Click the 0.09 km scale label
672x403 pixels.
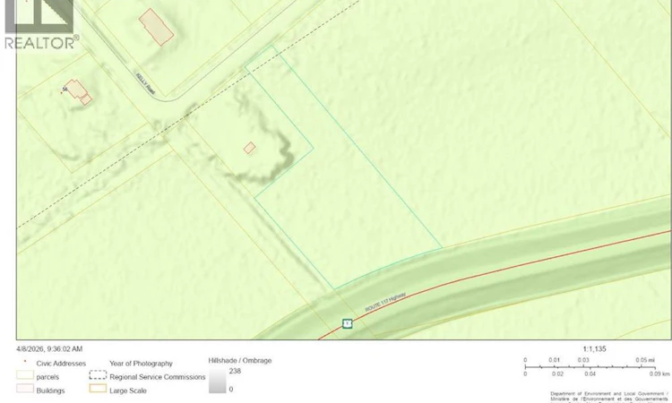pos(659,373)
